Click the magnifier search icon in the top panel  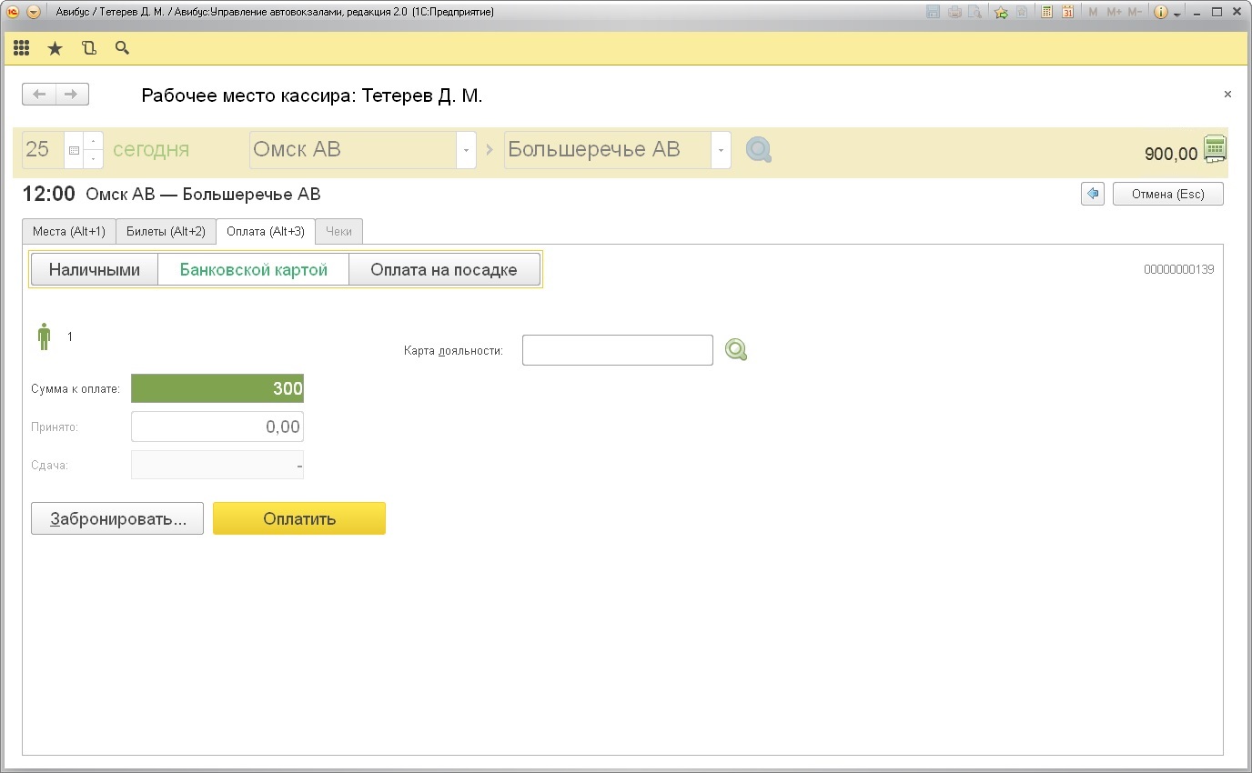point(122,48)
